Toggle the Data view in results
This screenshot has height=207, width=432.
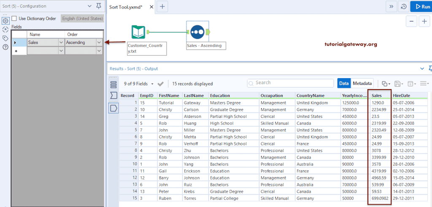click(x=344, y=84)
